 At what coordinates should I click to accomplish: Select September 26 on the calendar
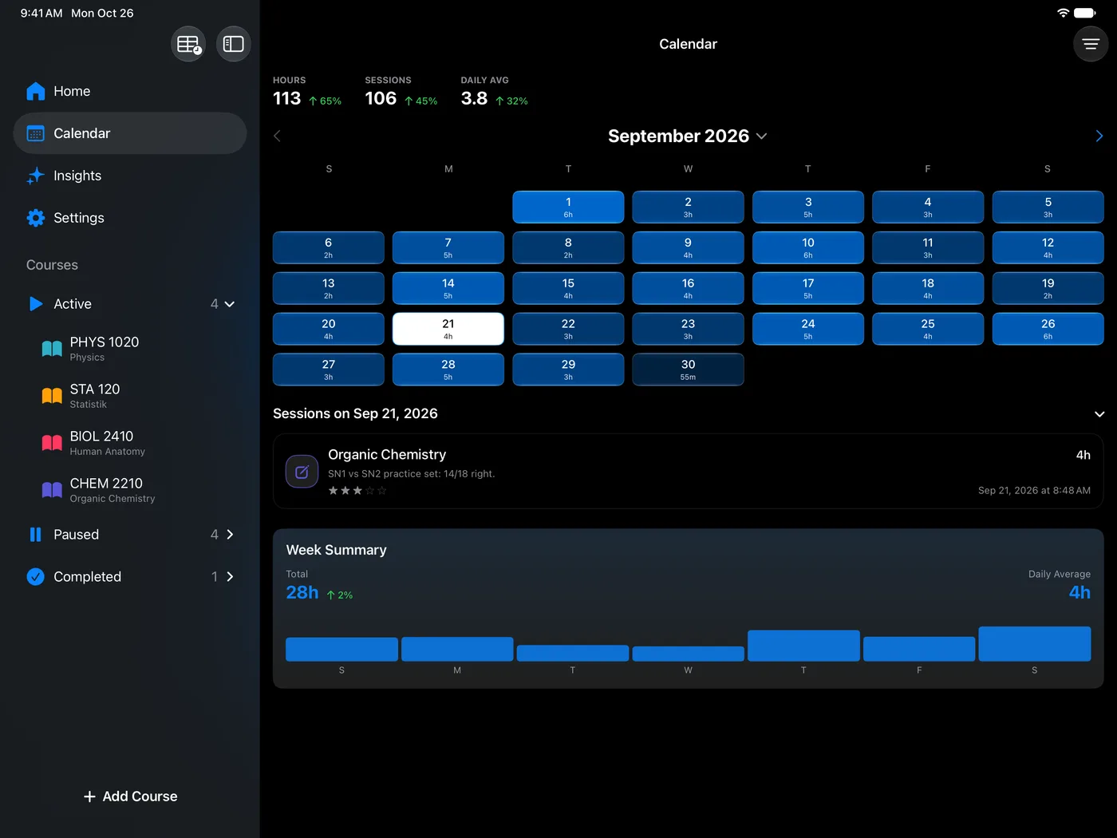point(1048,329)
